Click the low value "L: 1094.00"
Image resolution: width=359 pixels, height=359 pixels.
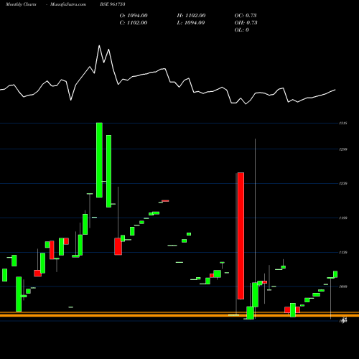[191, 23]
